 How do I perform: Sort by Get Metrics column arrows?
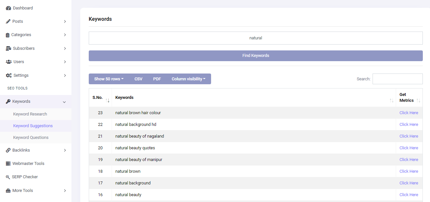tap(419, 101)
